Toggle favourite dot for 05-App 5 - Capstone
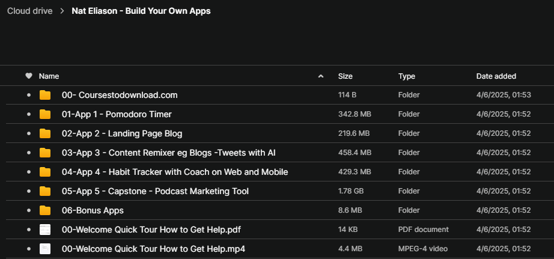Viewport: 554px width, 259px height. pos(29,191)
